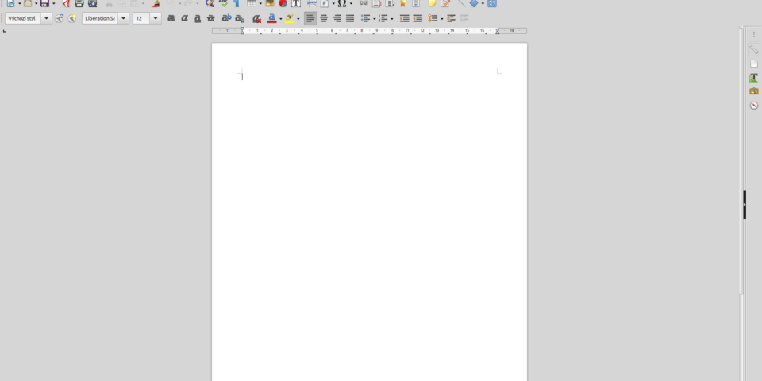The height and width of the screenshot is (381, 762).
Task: Toggle left text alignment
Action: [310, 18]
